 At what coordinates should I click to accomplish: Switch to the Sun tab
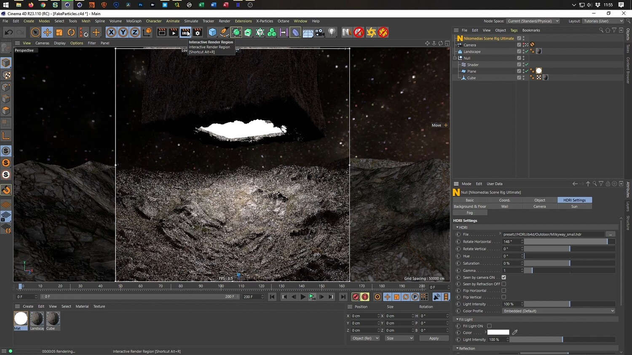[x=574, y=207]
